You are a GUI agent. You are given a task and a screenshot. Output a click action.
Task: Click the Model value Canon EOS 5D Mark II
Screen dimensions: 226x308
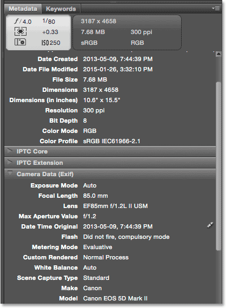tap(115, 298)
